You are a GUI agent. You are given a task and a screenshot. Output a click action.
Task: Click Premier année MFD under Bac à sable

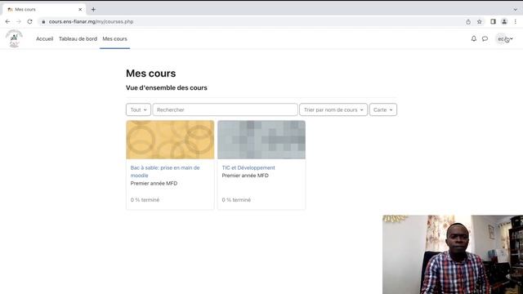point(154,183)
